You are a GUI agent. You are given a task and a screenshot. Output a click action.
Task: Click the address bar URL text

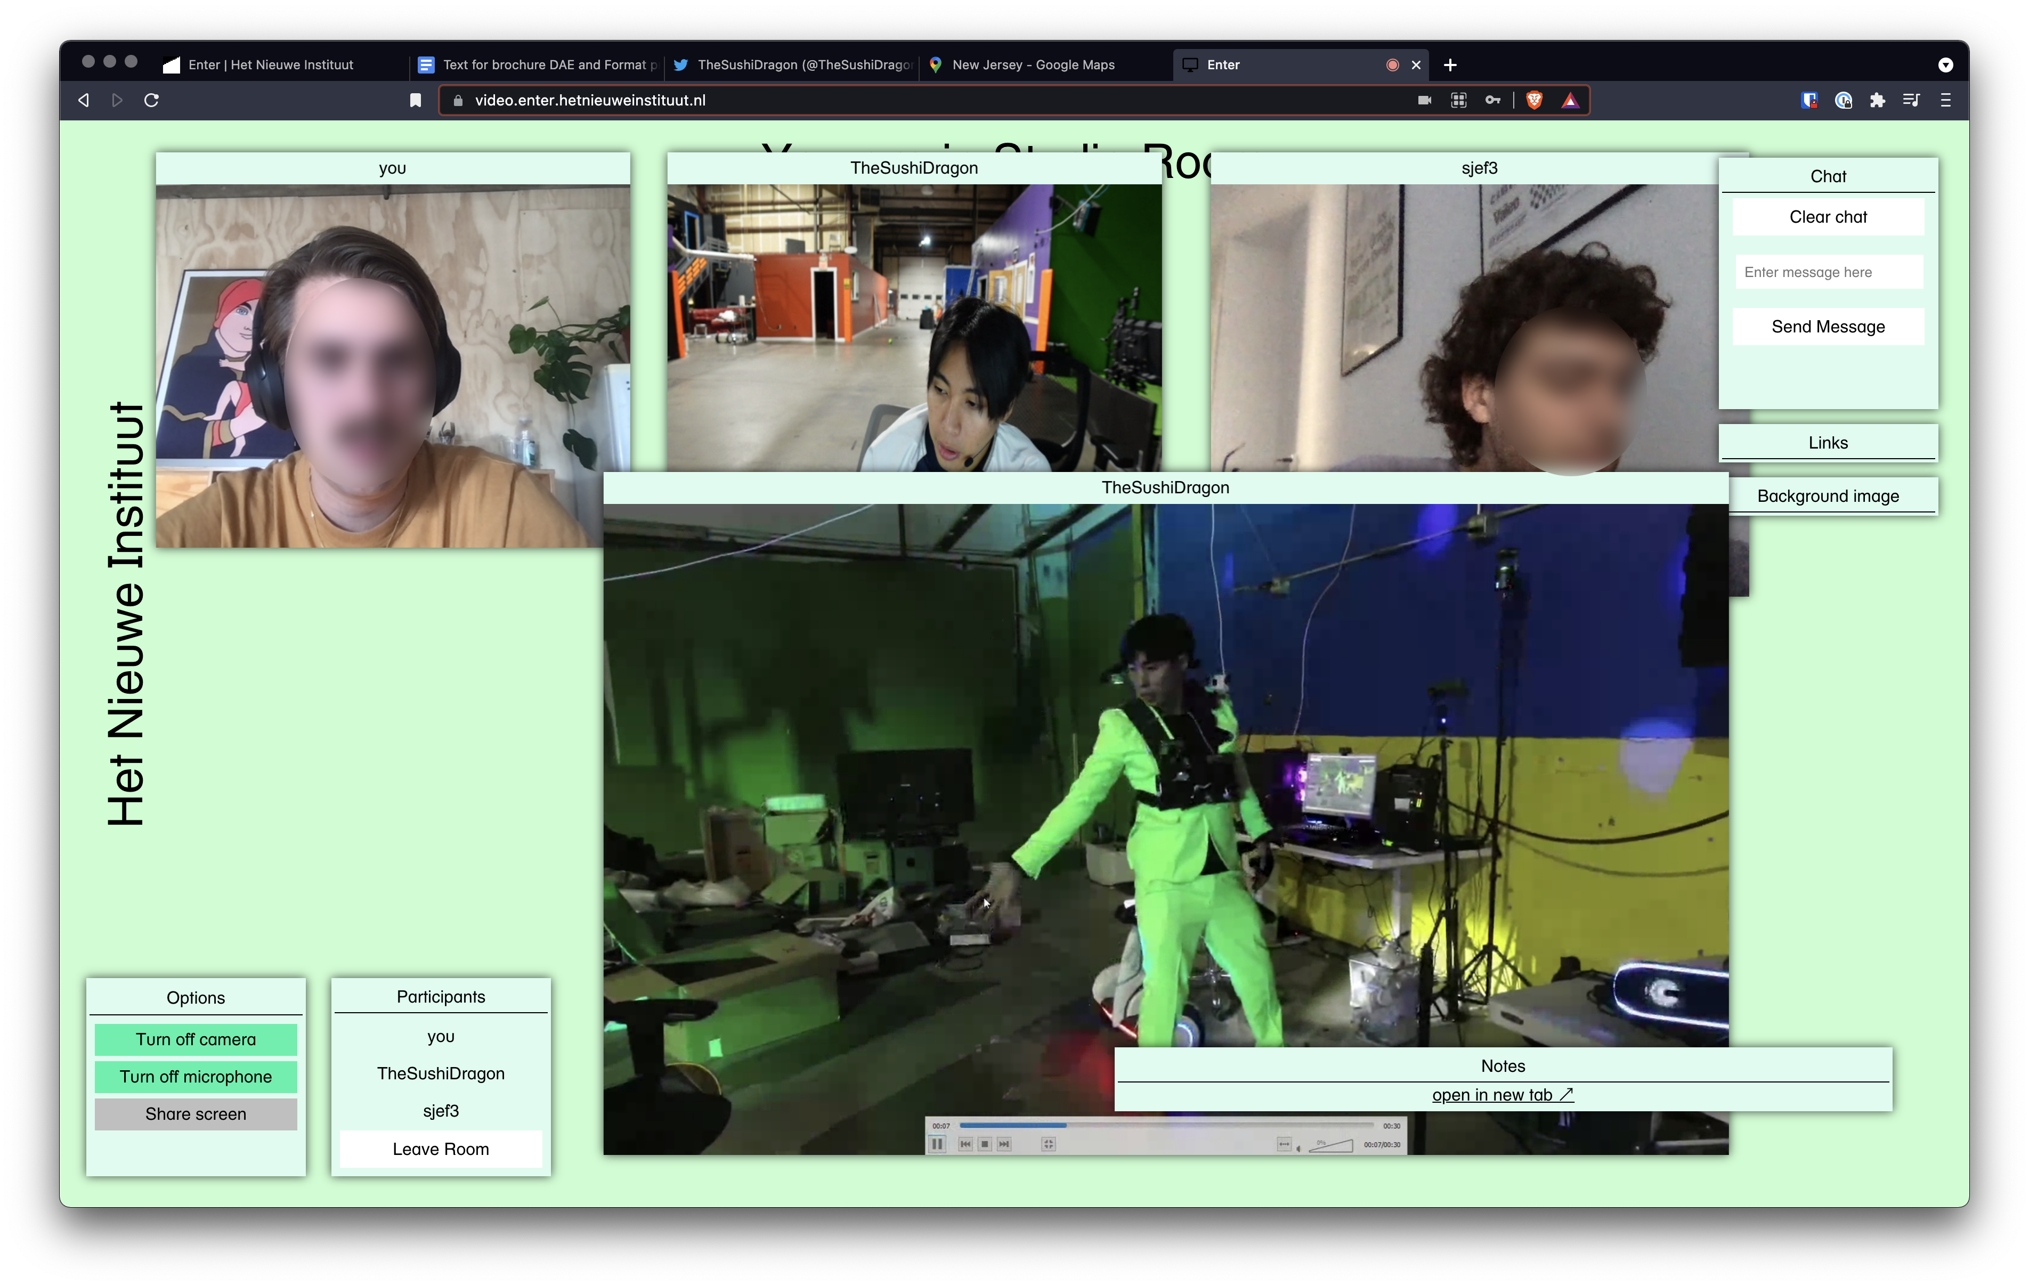590,100
